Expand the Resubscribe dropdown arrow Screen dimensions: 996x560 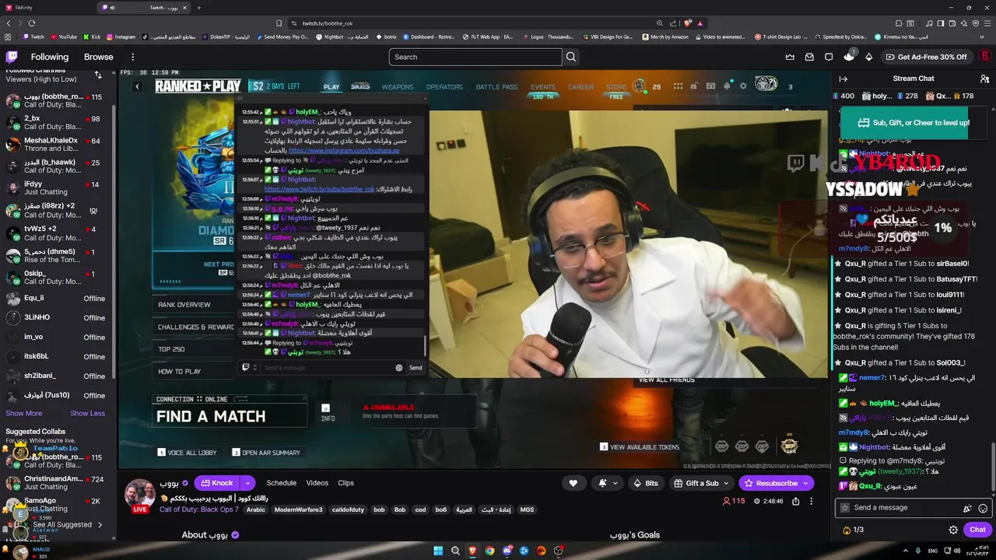pos(805,483)
